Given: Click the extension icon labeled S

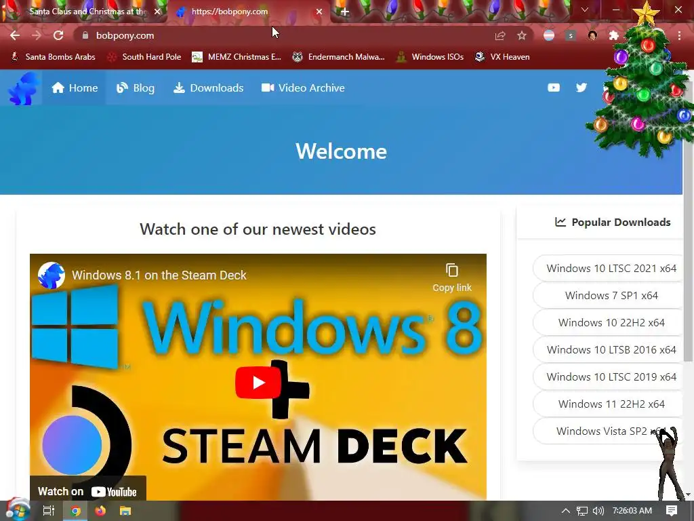Looking at the screenshot, I should click(x=571, y=35).
